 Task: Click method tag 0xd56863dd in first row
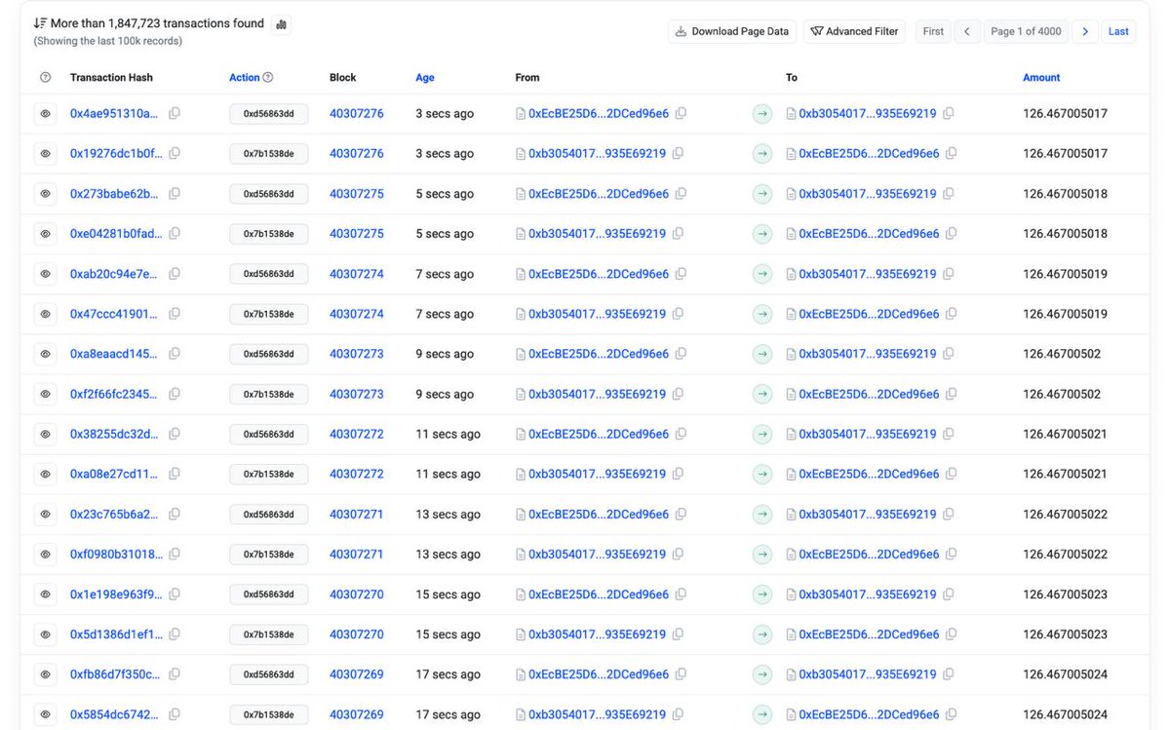point(268,114)
